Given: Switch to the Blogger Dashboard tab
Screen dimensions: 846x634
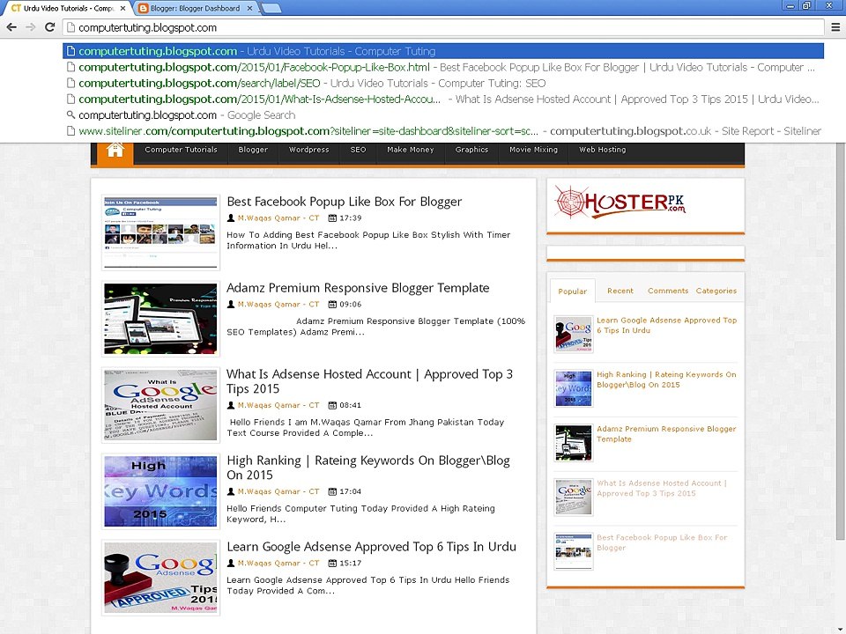Looking at the screenshot, I should point(194,8).
